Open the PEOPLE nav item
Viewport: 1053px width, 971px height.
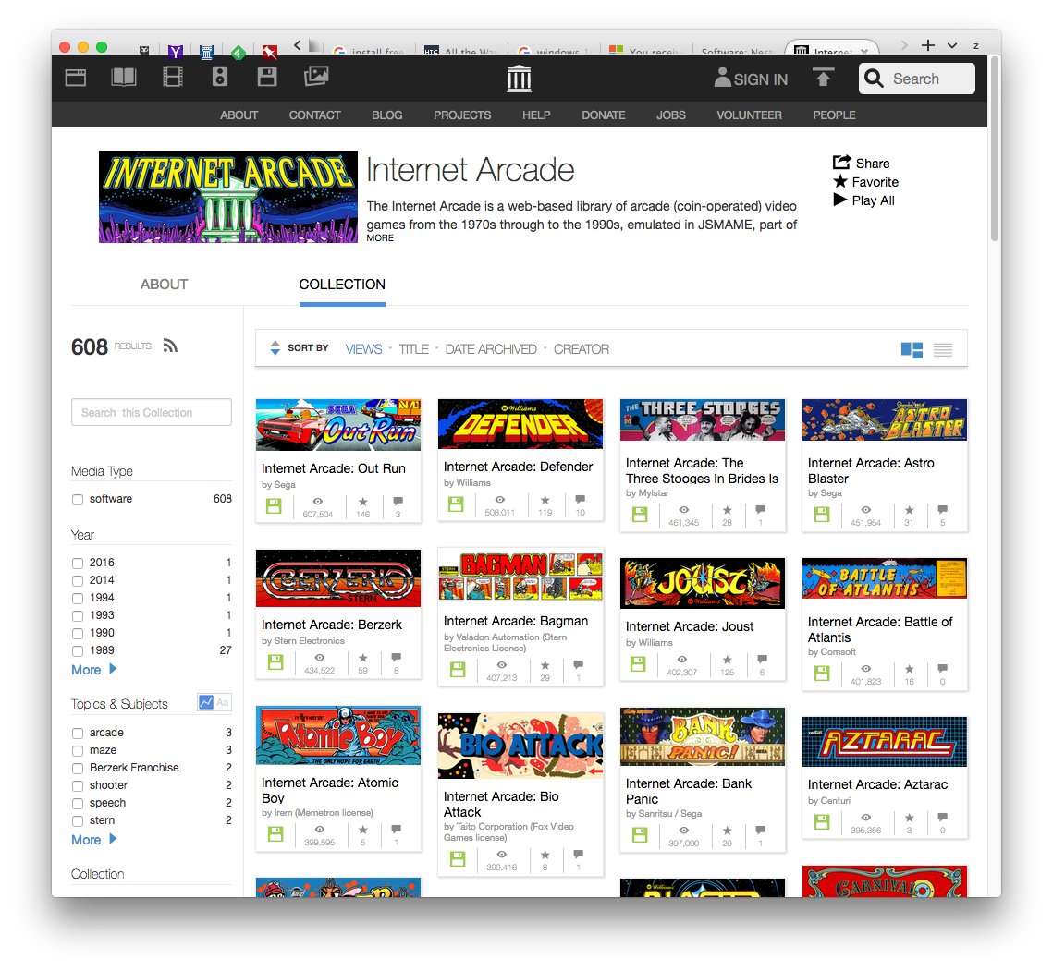click(834, 115)
